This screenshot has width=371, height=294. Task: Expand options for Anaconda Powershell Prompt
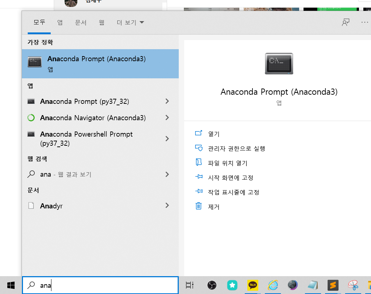coord(167,138)
